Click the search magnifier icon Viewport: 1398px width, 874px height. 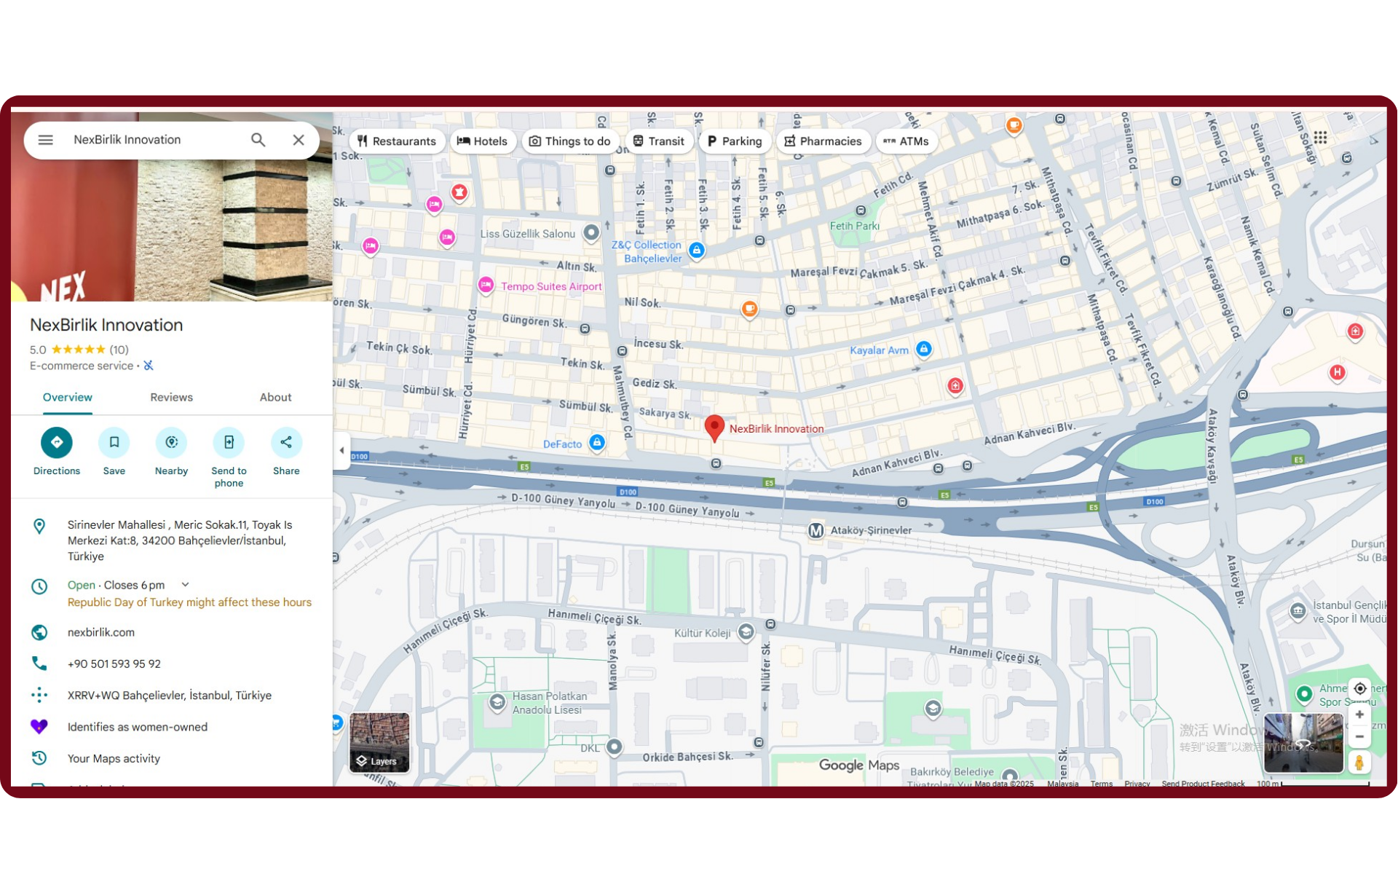tap(258, 140)
